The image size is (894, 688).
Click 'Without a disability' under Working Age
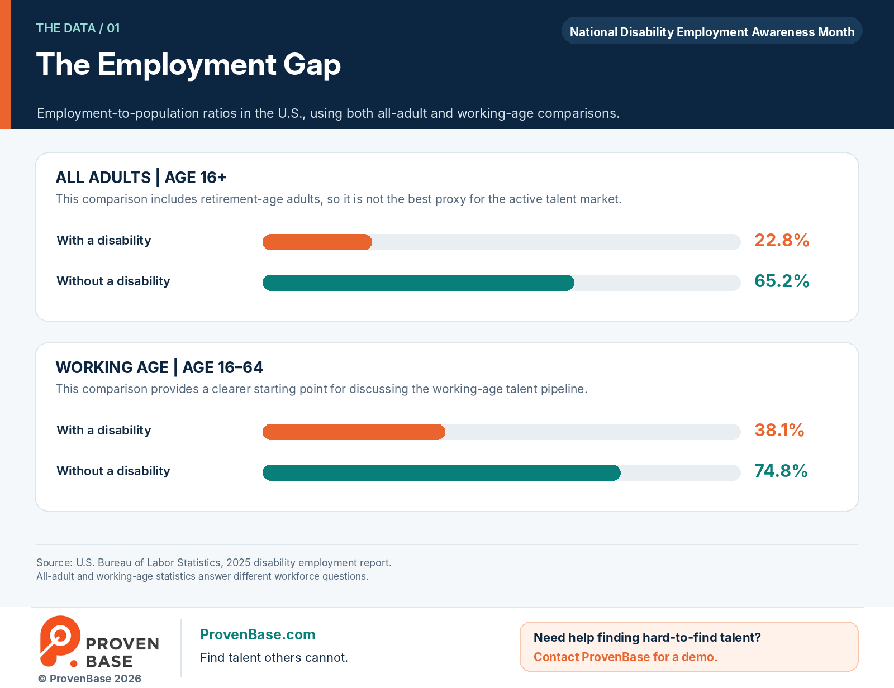[x=113, y=471]
